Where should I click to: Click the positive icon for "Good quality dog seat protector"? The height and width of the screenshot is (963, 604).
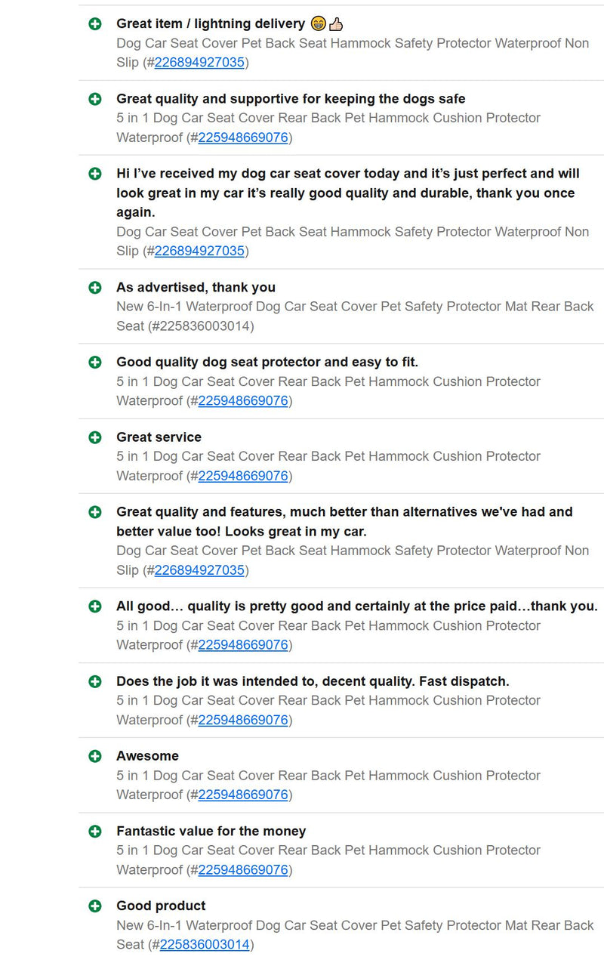point(95,363)
